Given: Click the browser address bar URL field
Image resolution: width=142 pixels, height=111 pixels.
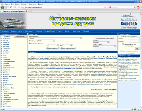Looking at the screenshot, I should click(x=64, y=7).
